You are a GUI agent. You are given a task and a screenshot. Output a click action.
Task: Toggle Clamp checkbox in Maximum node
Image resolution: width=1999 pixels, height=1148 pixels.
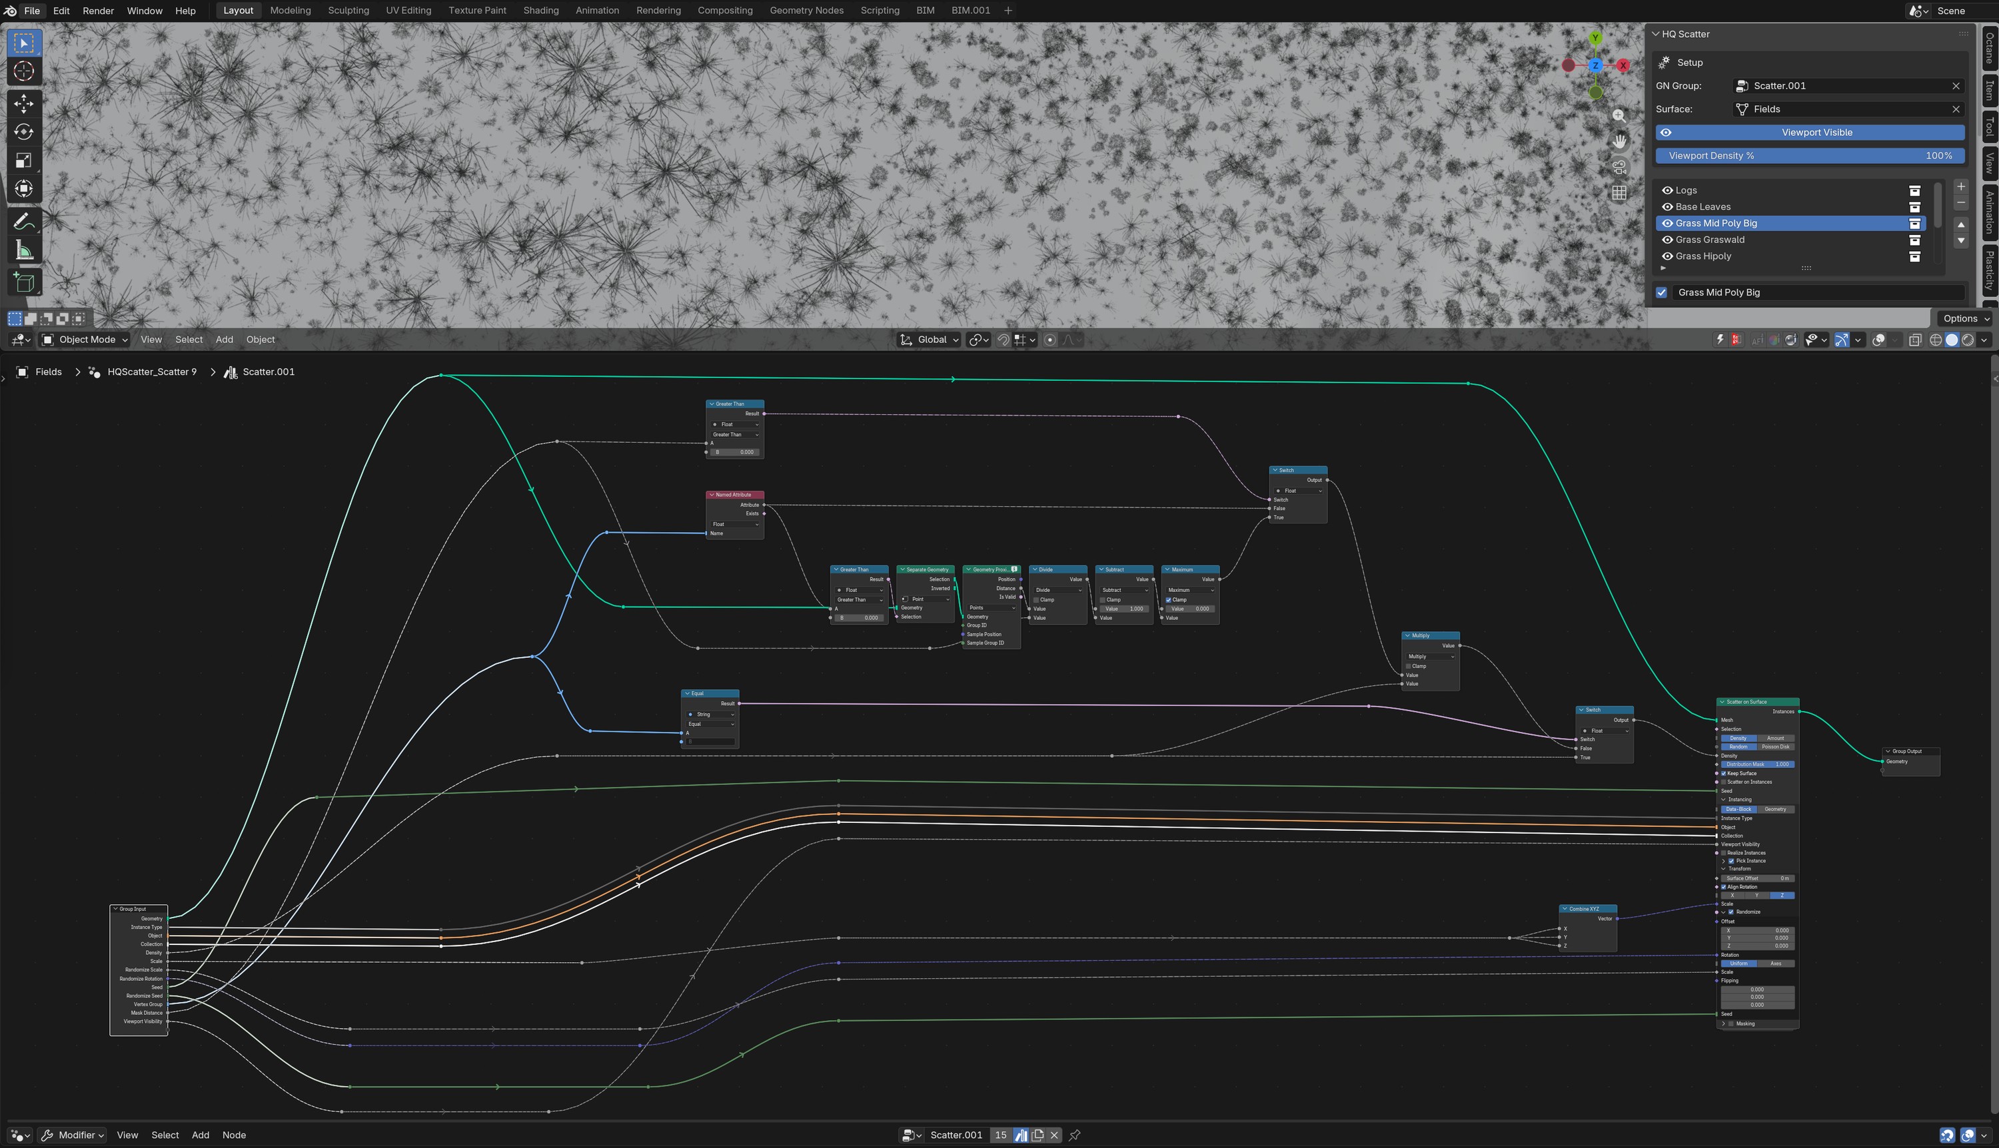(x=1168, y=600)
